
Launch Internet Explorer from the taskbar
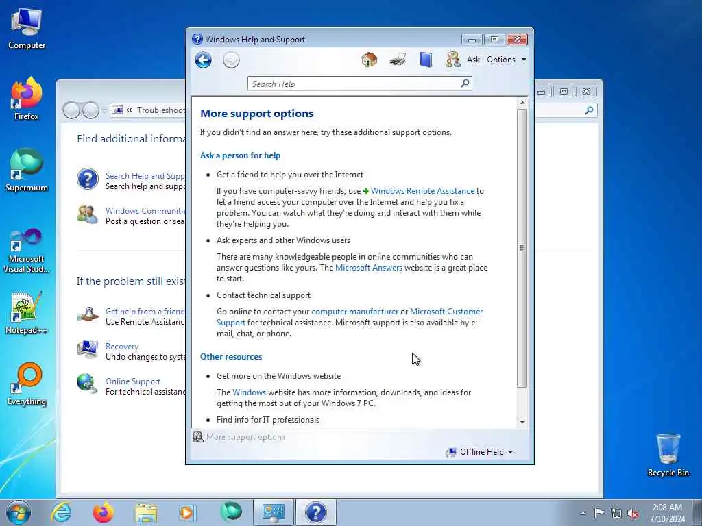pos(61,512)
